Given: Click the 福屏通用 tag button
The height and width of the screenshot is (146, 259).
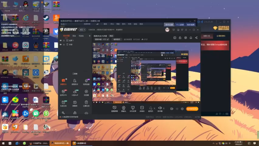Looking at the screenshot, I should 117,39.
